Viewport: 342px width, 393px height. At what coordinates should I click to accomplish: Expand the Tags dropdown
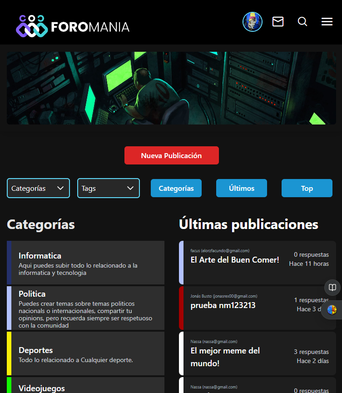(109, 188)
